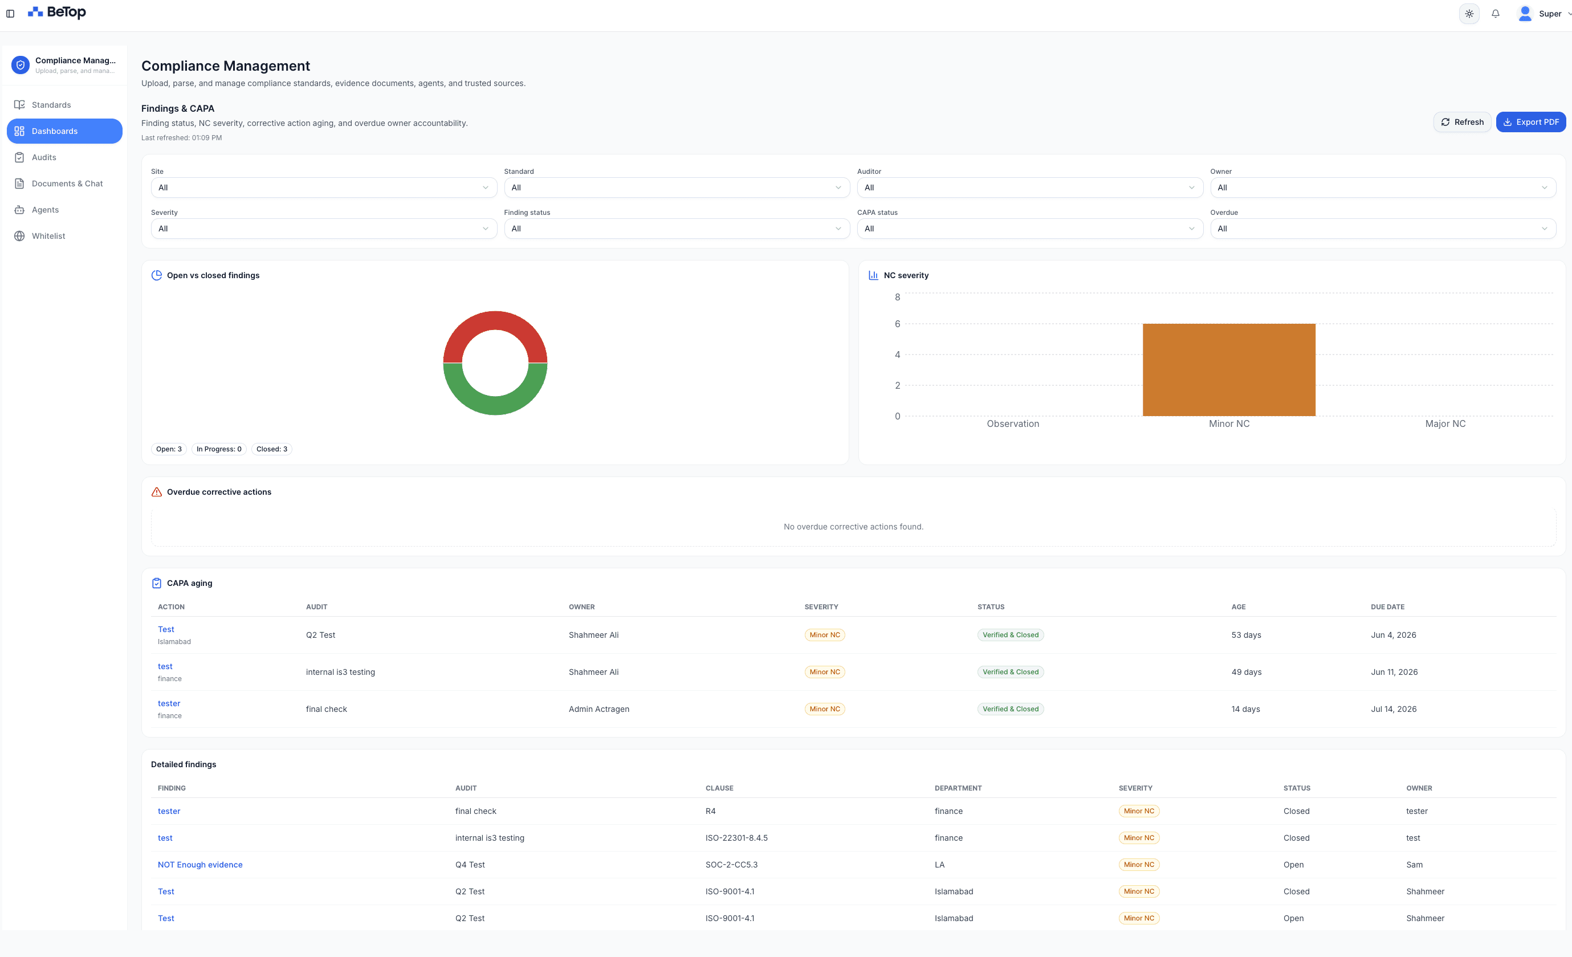Open the CAPA action 'test' for internal is3 testing
The height and width of the screenshot is (957, 1572).
165,666
